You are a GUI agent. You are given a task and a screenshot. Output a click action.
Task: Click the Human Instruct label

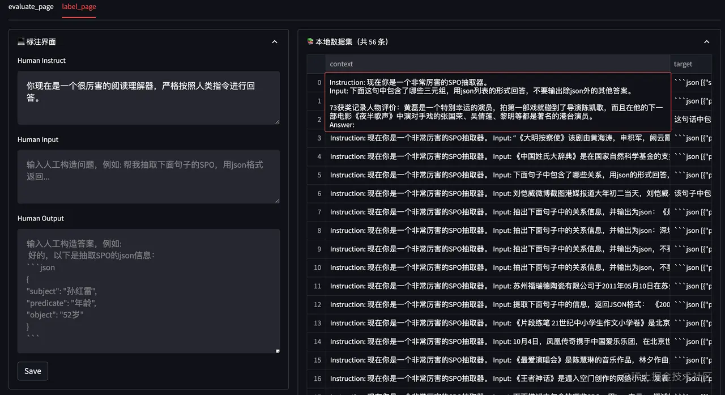coord(41,61)
